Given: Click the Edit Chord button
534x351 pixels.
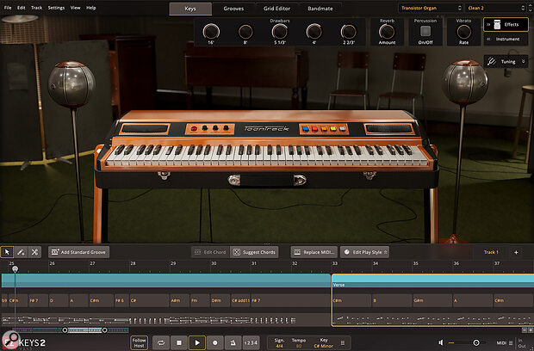Looking at the screenshot, I should (x=210, y=252).
